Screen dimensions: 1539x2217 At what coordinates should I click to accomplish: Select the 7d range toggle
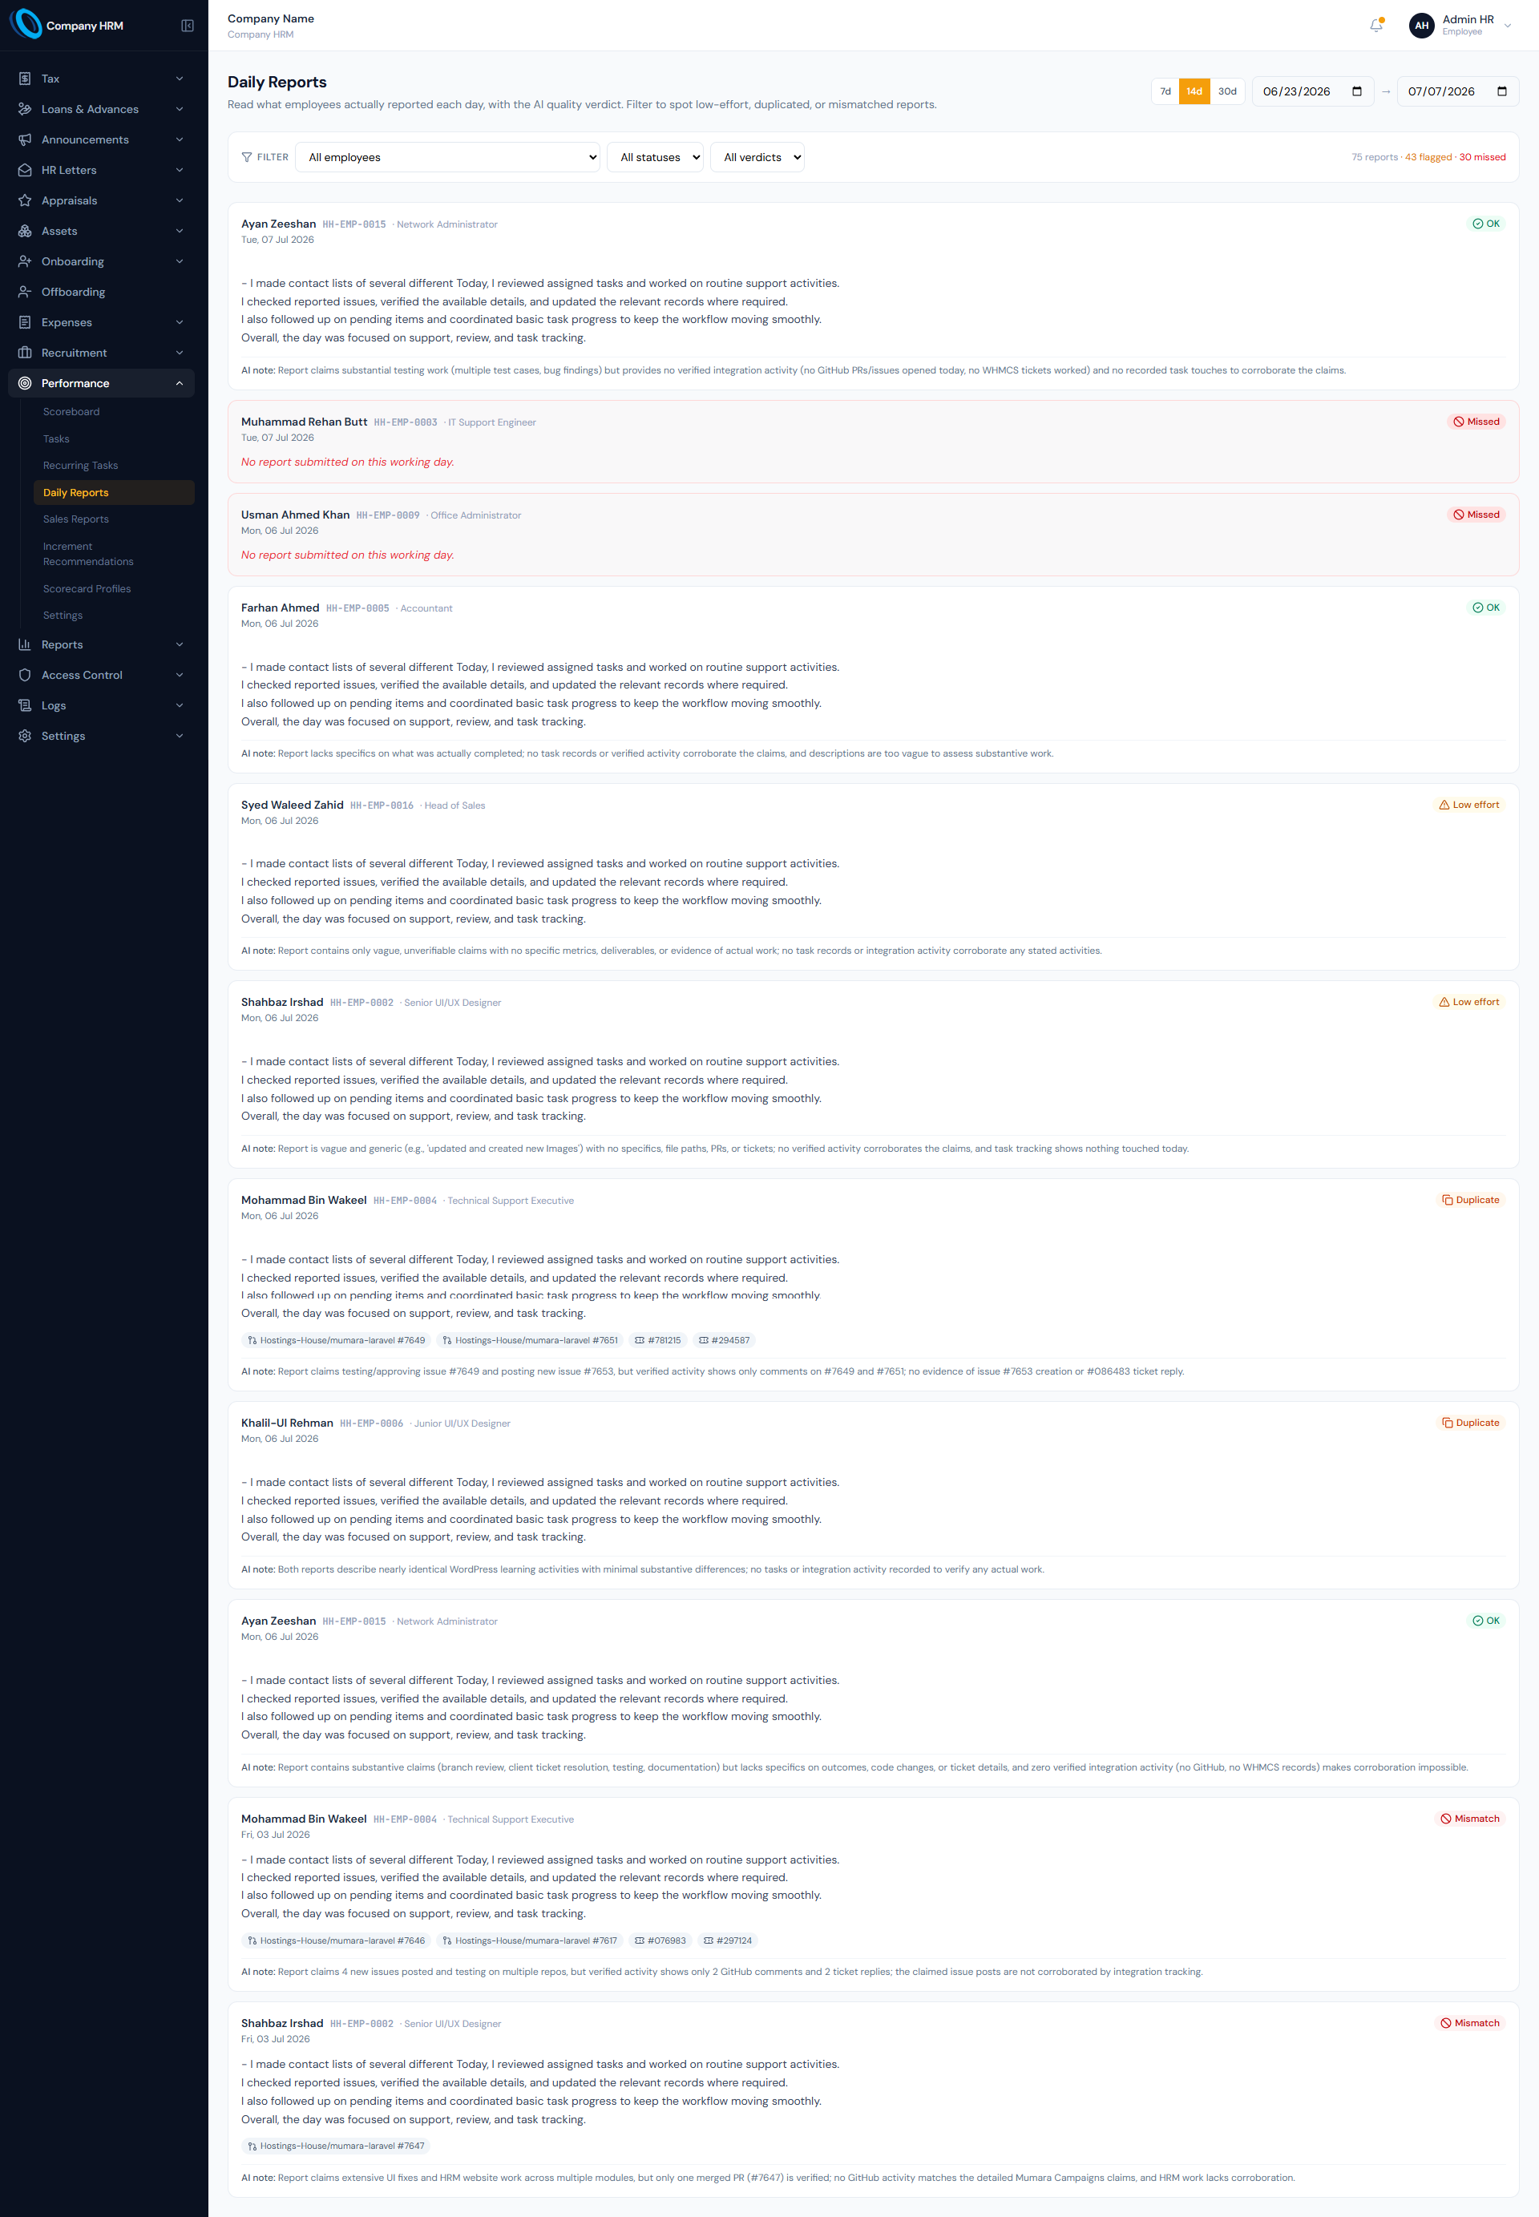pos(1165,91)
